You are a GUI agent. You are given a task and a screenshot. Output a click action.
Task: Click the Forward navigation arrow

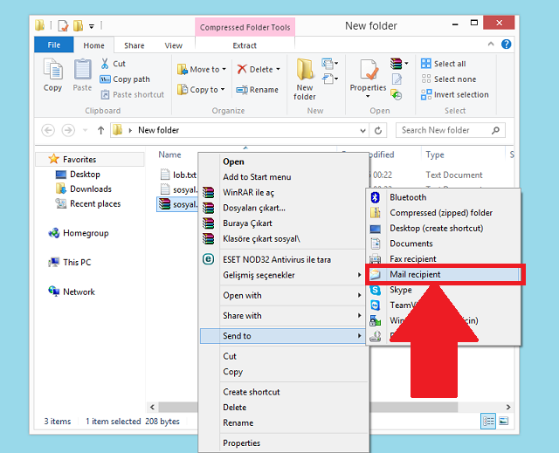(68, 130)
